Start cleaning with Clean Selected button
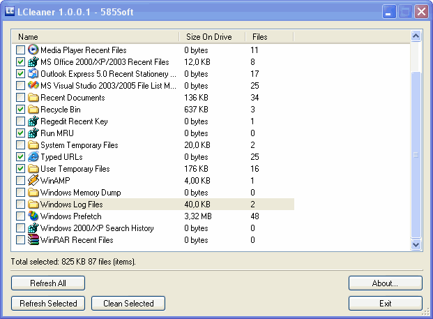Screen dimensions: 433x319 (x=128, y=303)
